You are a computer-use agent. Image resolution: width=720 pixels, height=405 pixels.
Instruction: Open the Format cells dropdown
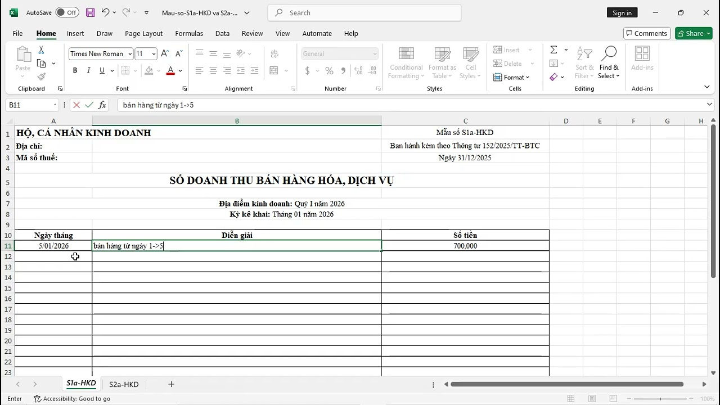coord(512,77)
